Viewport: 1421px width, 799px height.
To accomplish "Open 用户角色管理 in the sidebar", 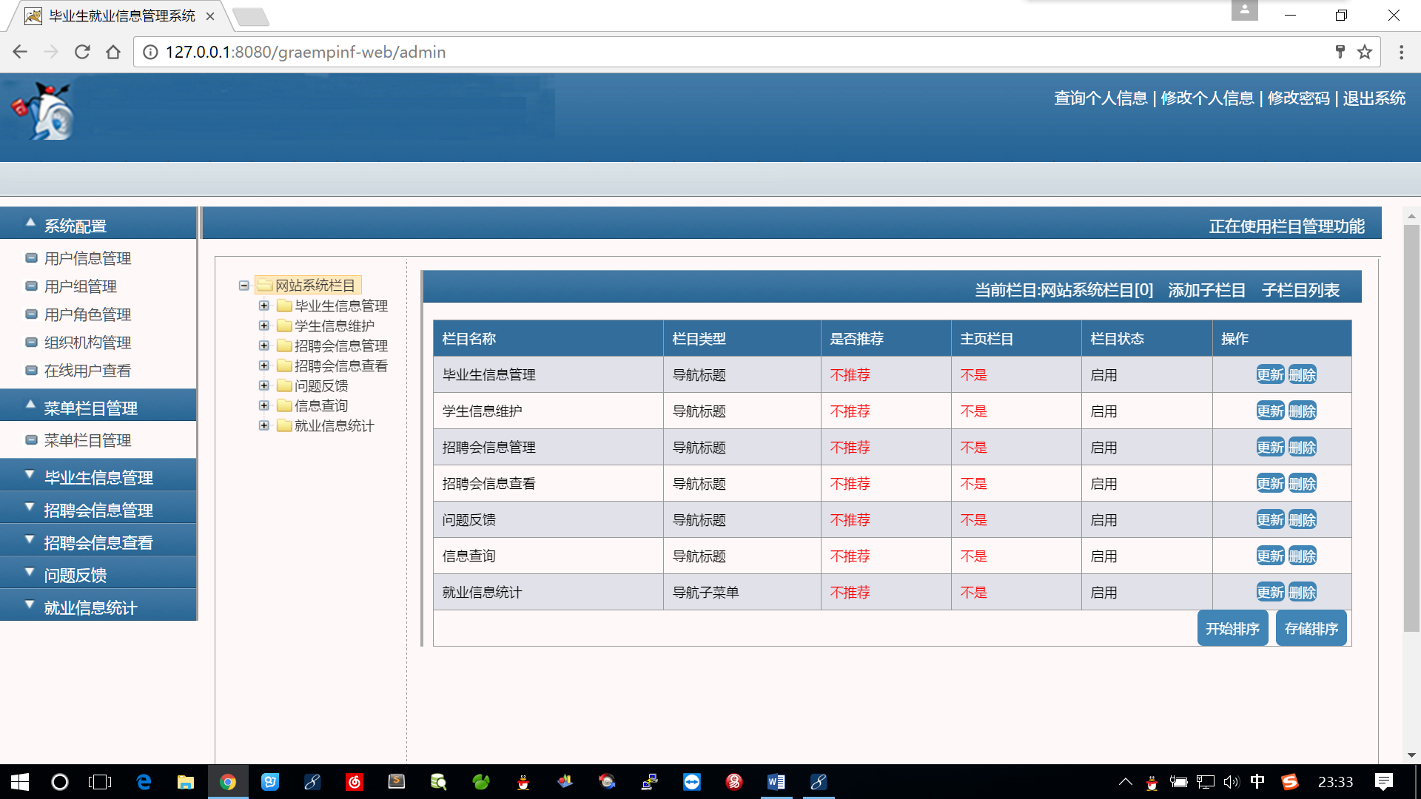I will [87, 314].
